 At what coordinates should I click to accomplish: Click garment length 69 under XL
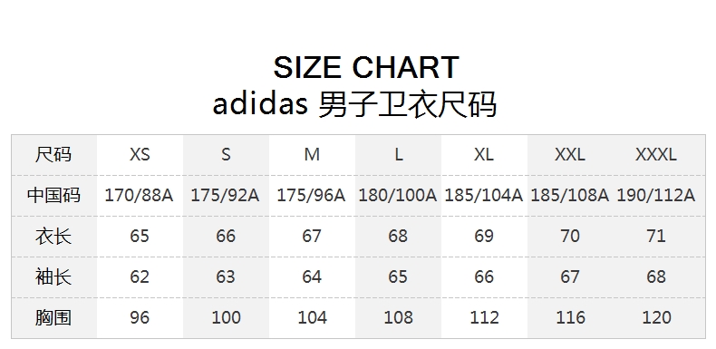pos(484,237)
